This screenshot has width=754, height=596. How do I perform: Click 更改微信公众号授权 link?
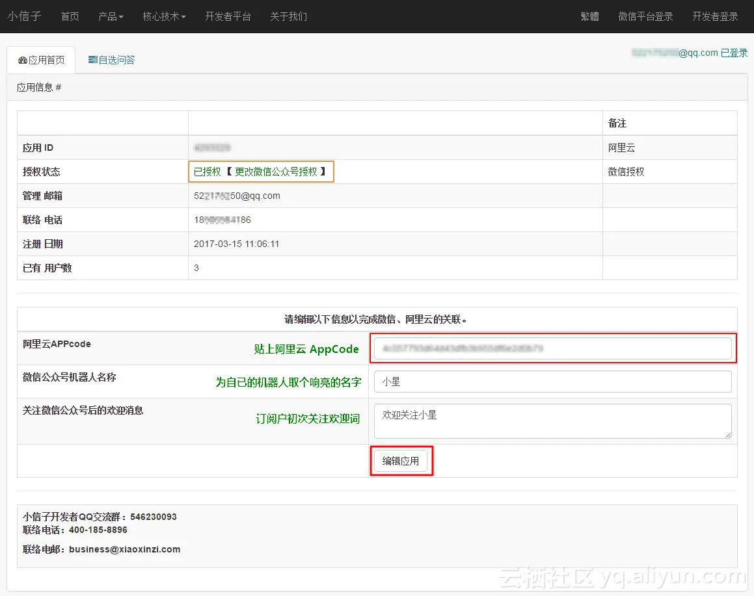276,172
